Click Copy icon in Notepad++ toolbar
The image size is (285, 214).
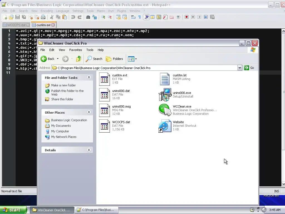[x=58, y=17]
